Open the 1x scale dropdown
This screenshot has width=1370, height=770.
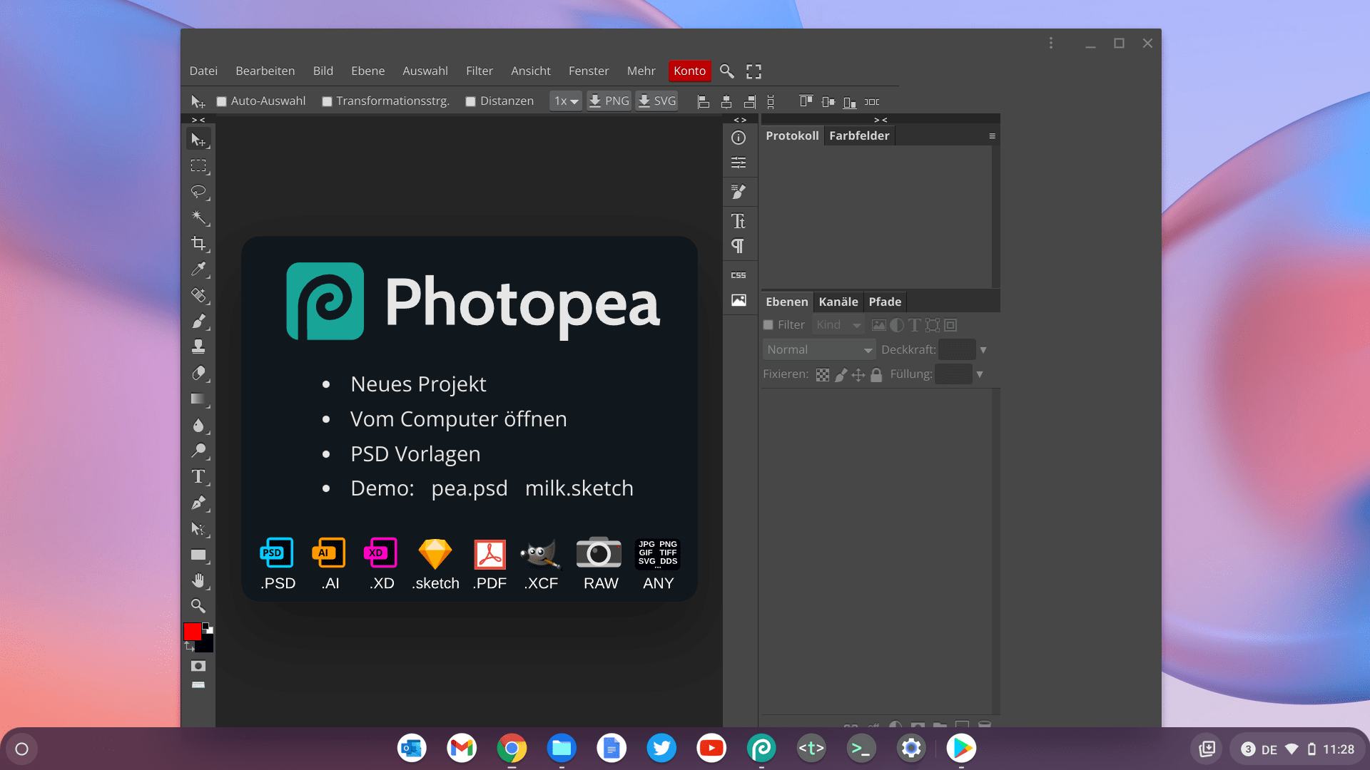566,101
